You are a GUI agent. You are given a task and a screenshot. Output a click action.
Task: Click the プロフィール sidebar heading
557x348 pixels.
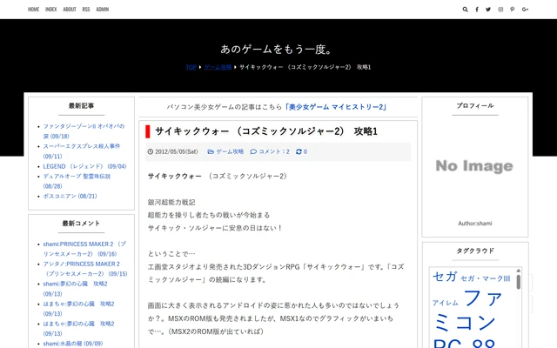(475, 106)
